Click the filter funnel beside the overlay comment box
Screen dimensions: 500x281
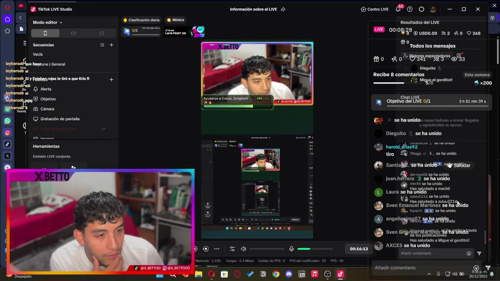[x=479, y=253]
